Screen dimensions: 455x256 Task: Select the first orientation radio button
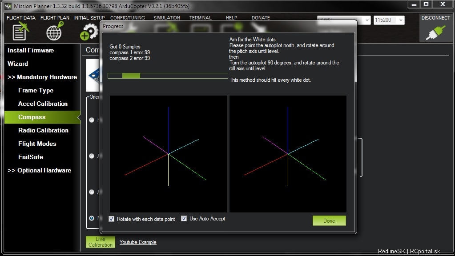(x=92, y=120)
